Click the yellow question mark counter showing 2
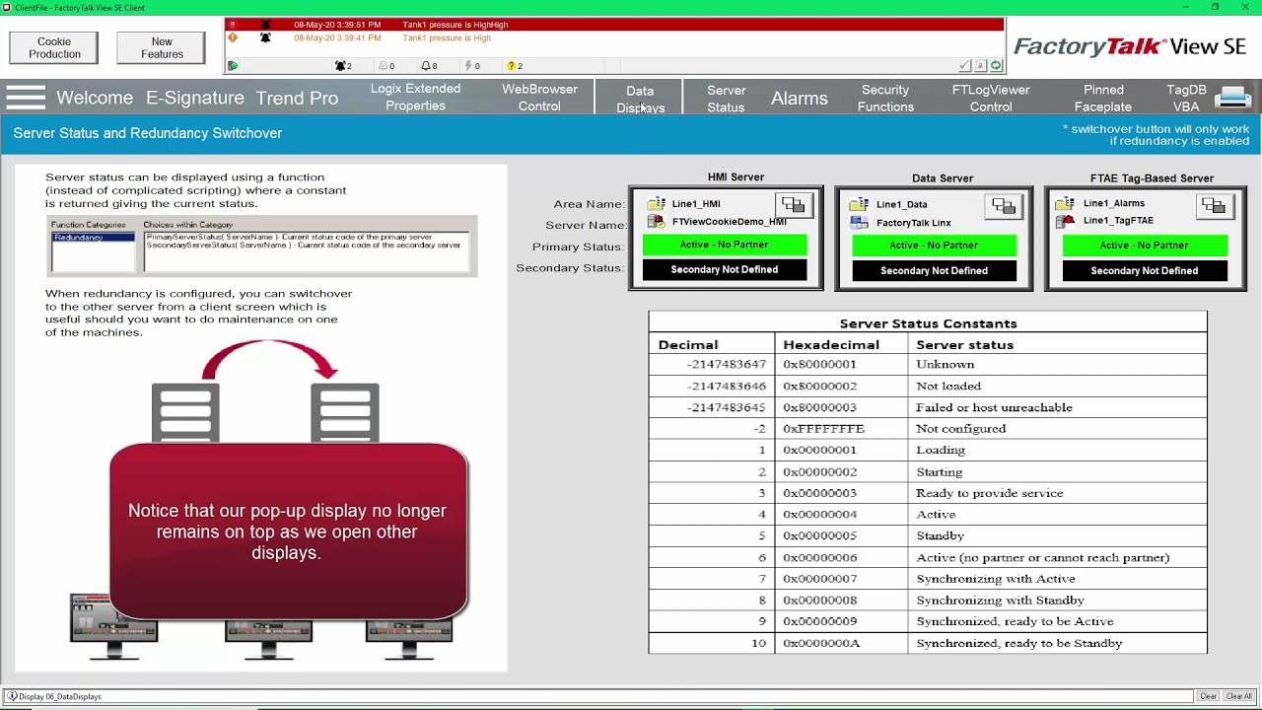The image size is (1262, 710). pyautogui.click(x=515, y=66)
